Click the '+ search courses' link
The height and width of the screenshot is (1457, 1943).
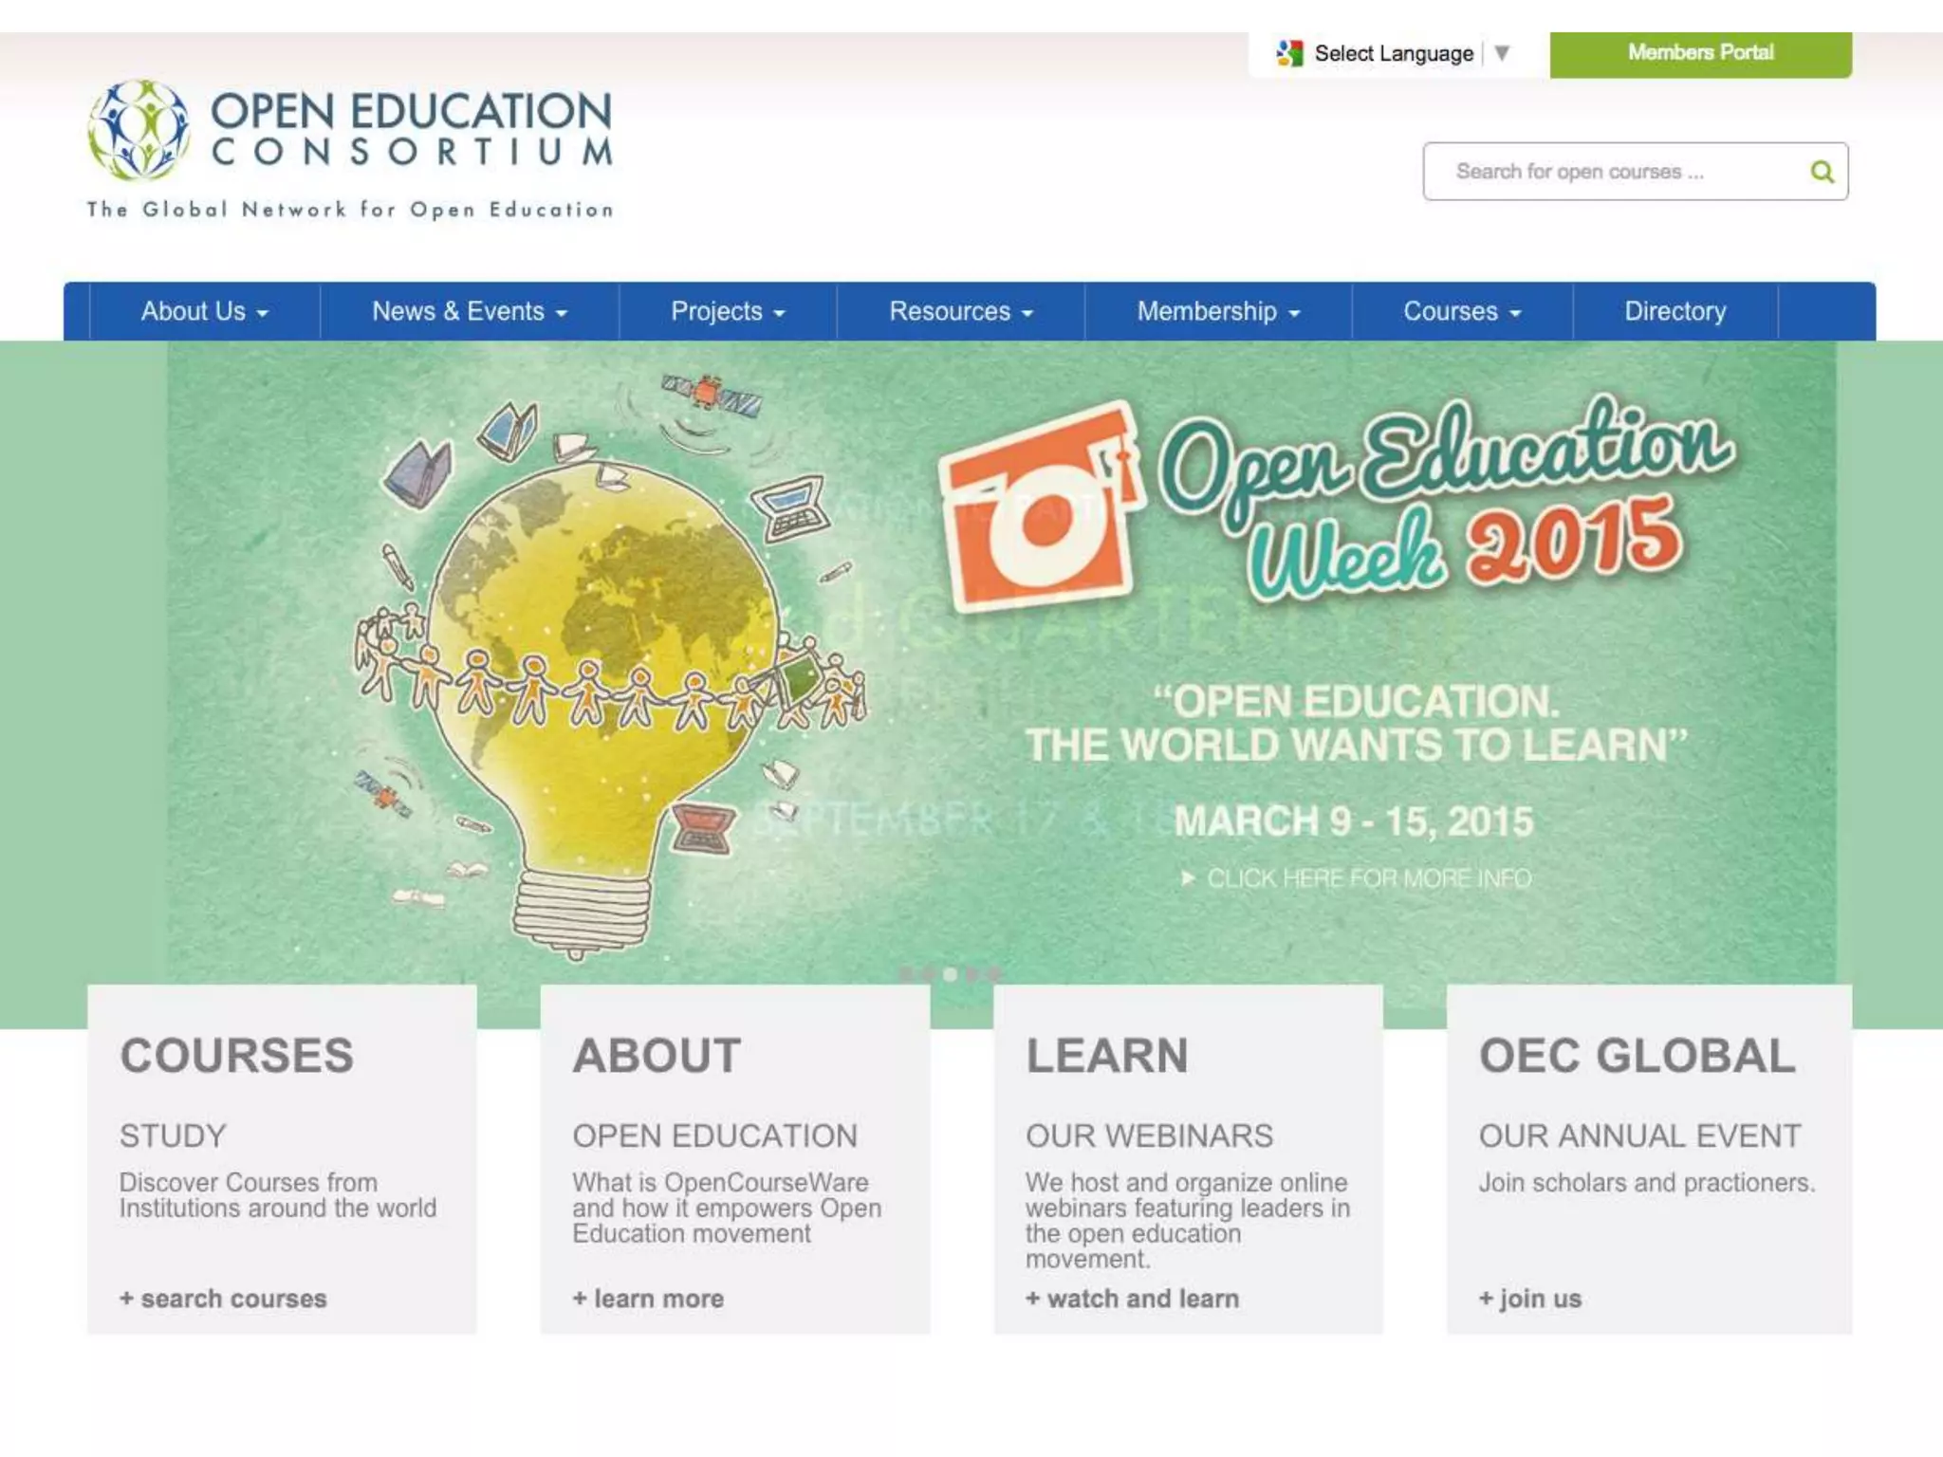pos(223,1299)
